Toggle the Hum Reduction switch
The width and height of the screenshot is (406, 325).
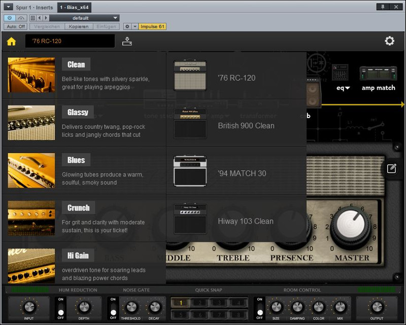pos(61,308)
